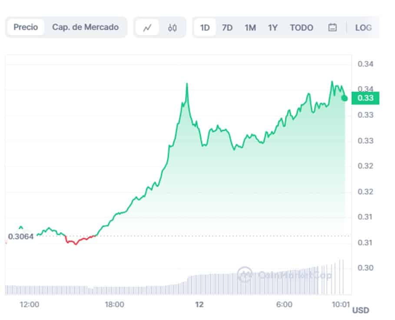Switch to candlestick chart icon

click(172, 28)
